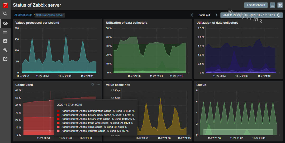Open the search magnifier in sidebar

click(5, 14)
